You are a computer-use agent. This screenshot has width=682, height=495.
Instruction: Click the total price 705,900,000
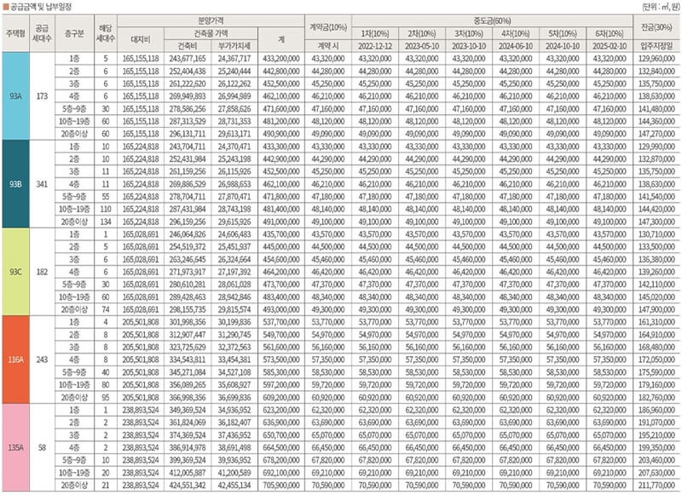pos(281,486)
